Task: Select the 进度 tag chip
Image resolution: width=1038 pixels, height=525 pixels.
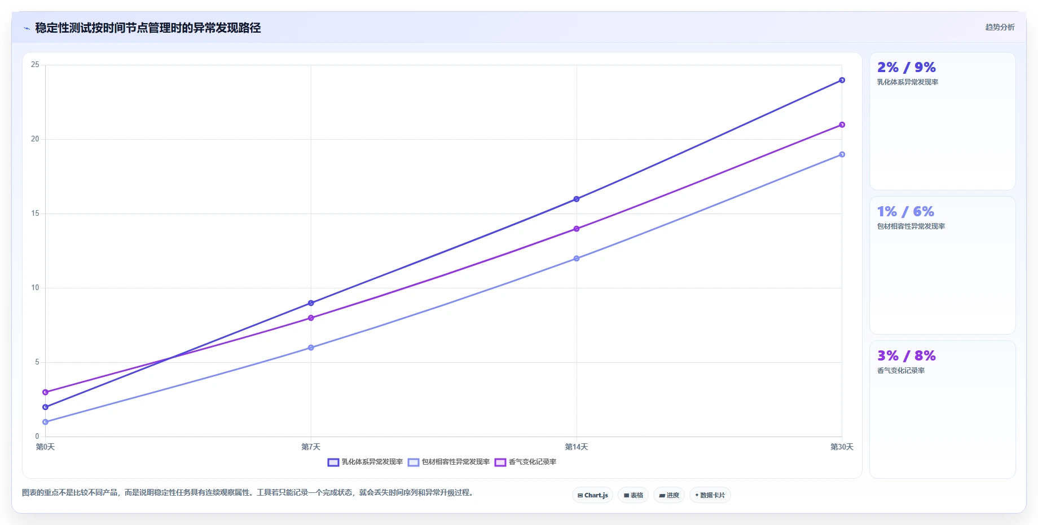Action: (x=669, y=495)
